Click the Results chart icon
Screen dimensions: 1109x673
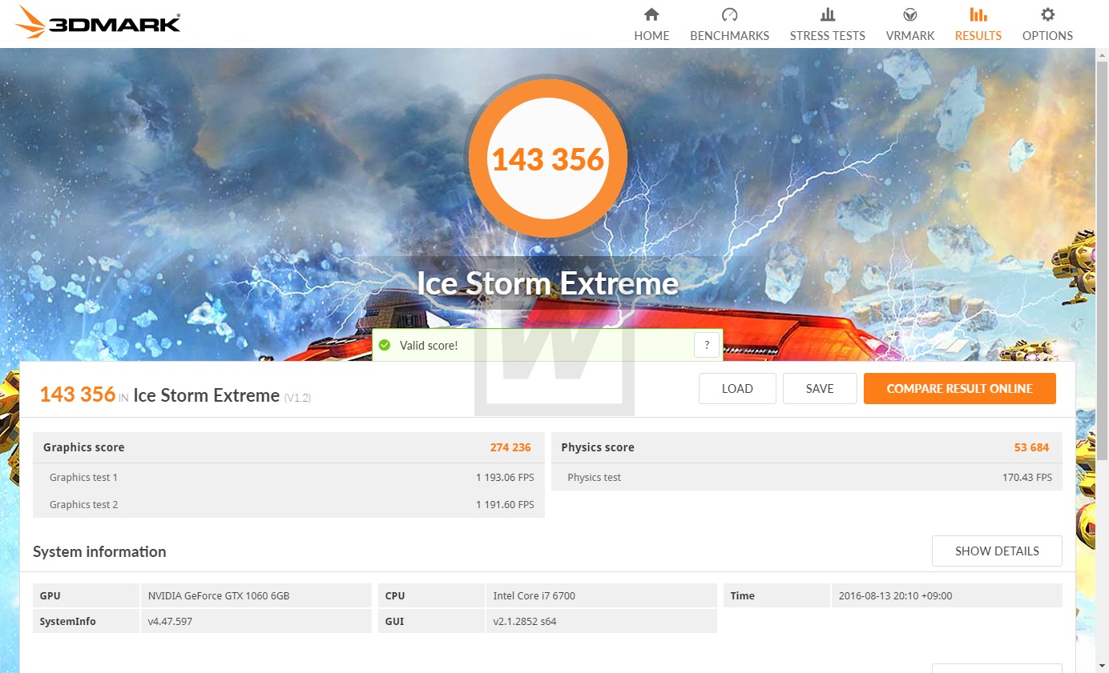pyautogui.click(x=978, y=14)
